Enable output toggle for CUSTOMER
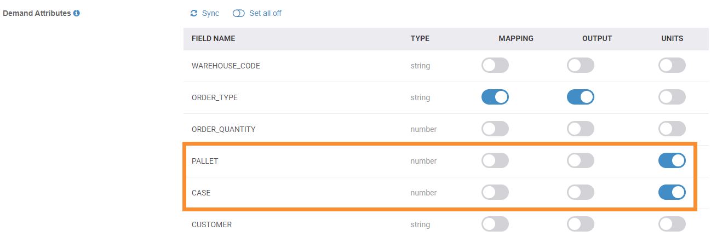This screenshot has width=711, height=248. [x=580, y=224]
